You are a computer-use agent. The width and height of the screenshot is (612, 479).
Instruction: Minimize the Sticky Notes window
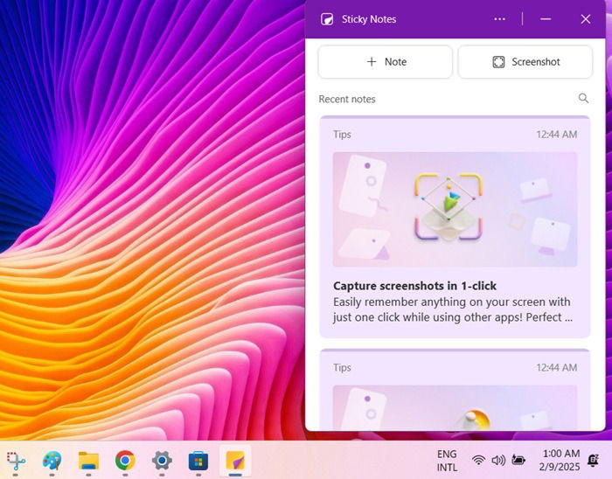coord(546,19)
